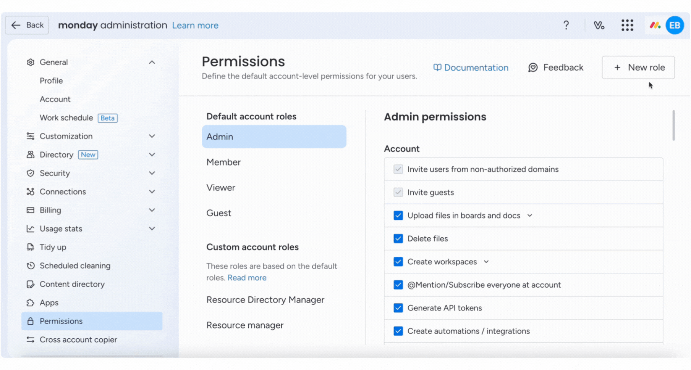Uncheck the Delete files checkbox
The width and height of the screenshot is (691, 370).
[398, 239]
